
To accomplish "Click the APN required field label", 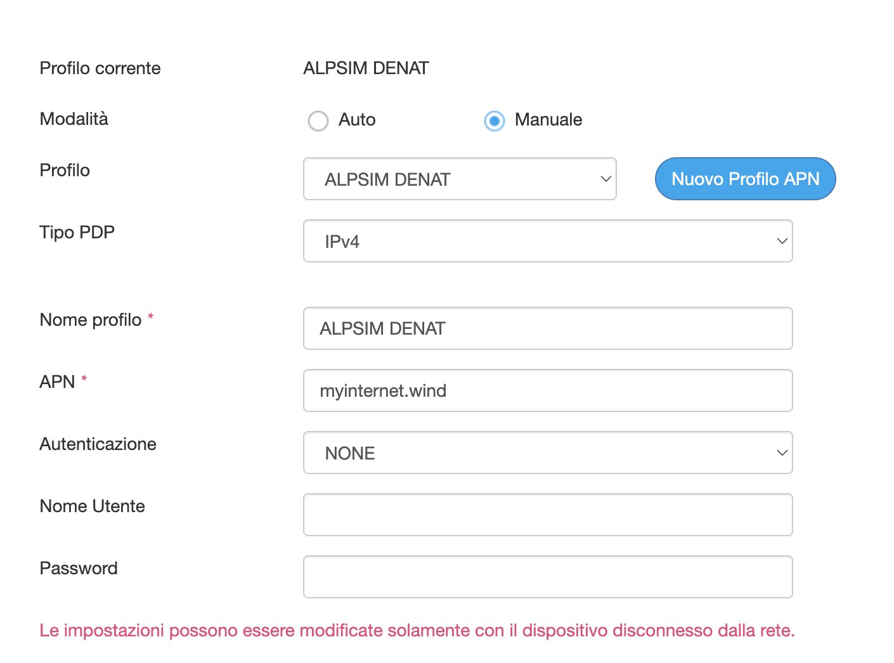I will [x=57, y=382].
